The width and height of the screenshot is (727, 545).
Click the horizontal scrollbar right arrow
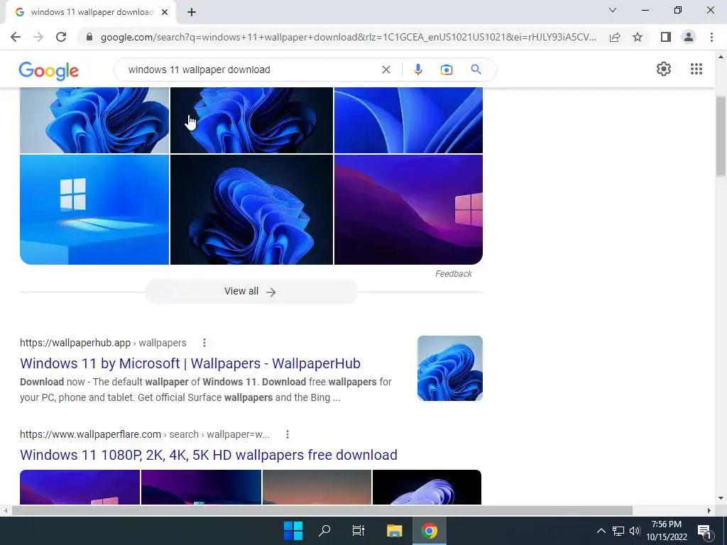[709, 510]
